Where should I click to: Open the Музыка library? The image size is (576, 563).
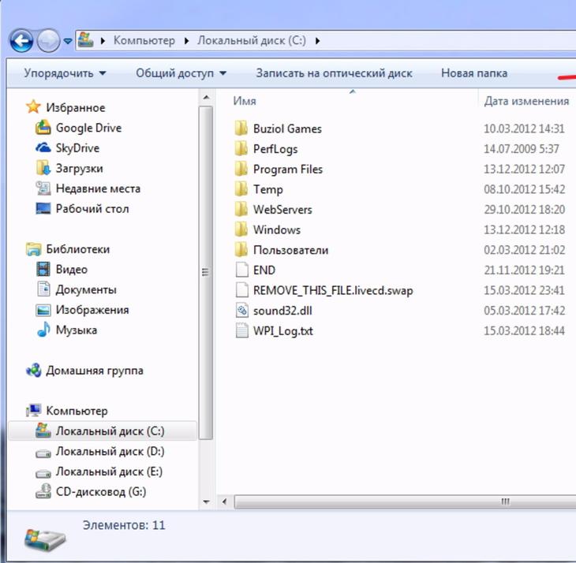67,330
